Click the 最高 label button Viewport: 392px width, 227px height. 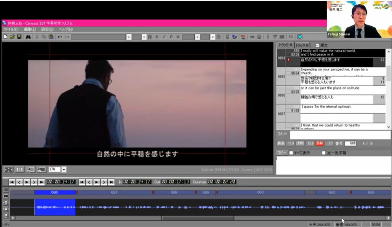point(281,144)
